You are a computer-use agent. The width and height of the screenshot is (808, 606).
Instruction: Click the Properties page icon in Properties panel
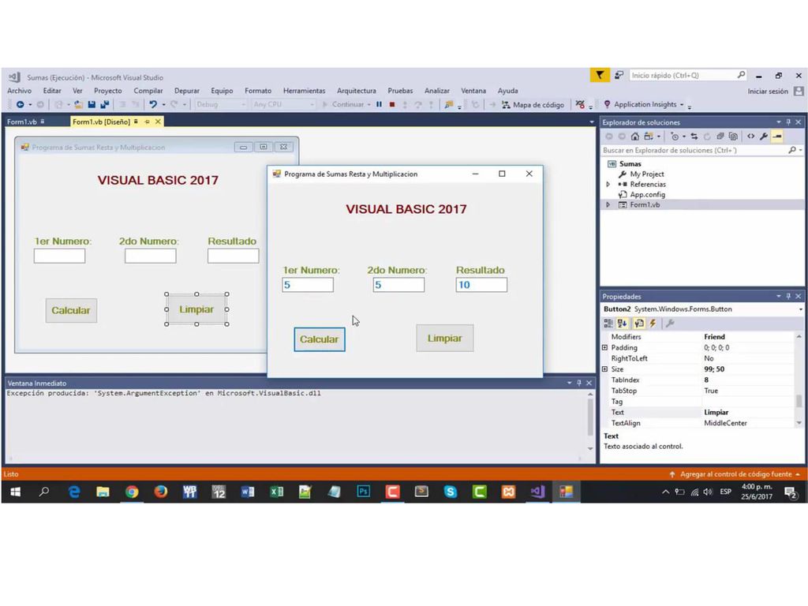pos(639,323)
